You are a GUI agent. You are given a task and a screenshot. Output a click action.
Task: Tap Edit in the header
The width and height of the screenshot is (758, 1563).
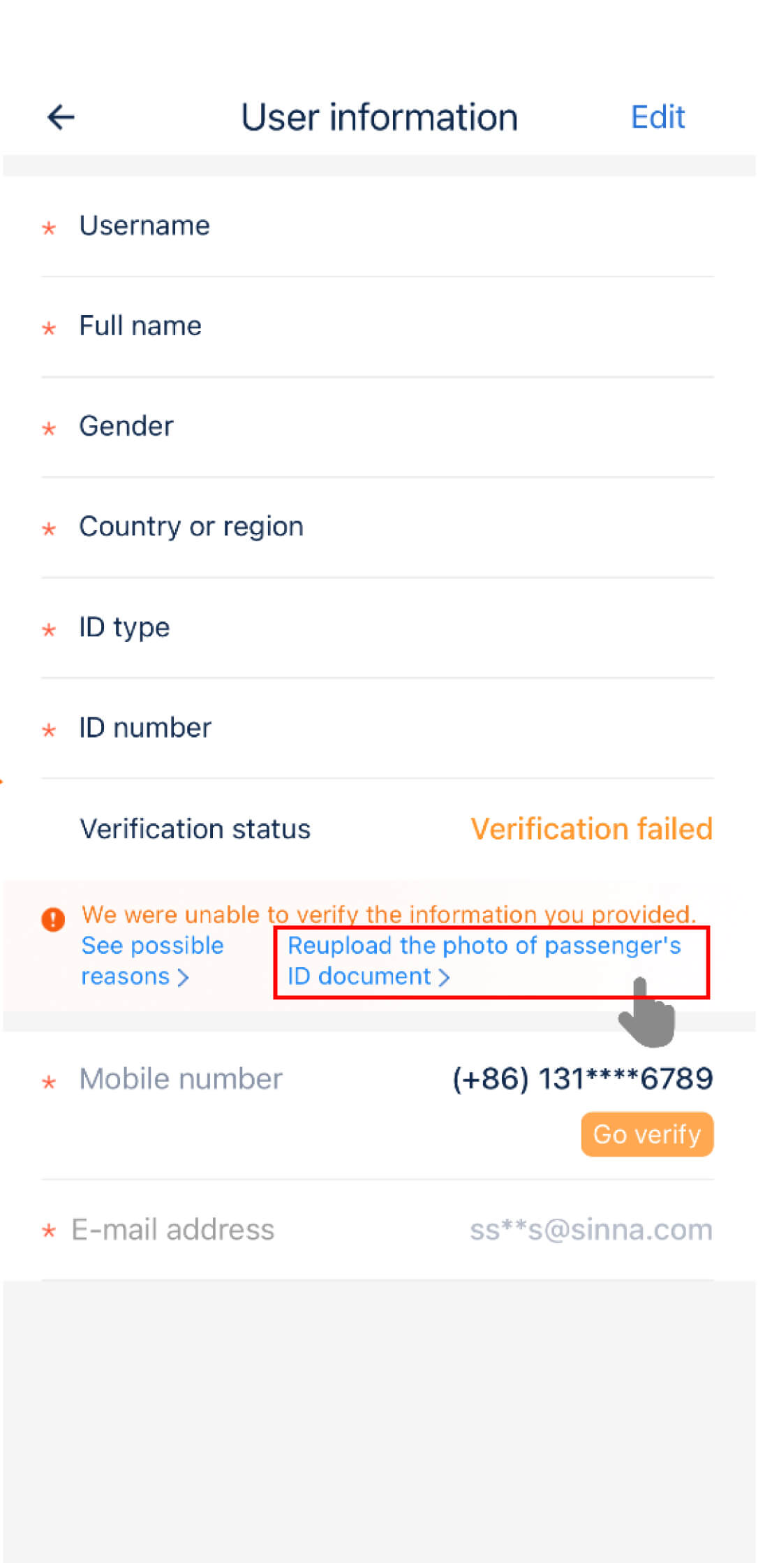coord(657,117)
